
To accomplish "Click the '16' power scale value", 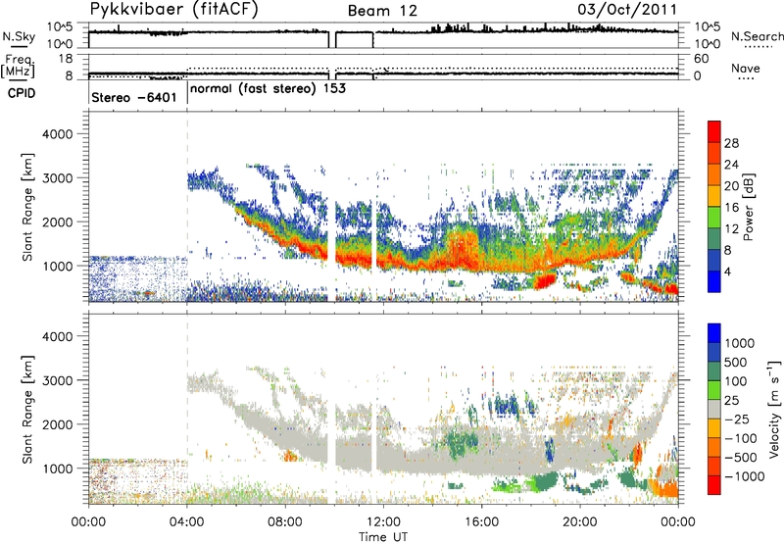I will (x=731, y=208).
